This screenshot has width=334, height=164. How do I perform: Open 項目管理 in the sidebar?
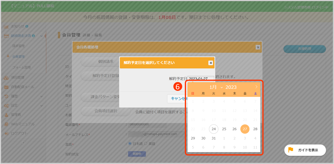[18, 78]
